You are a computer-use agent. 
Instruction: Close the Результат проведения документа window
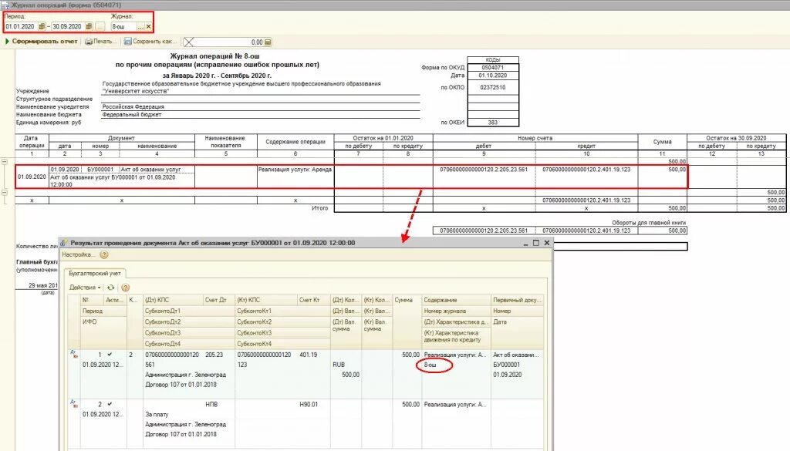[547, 243]
